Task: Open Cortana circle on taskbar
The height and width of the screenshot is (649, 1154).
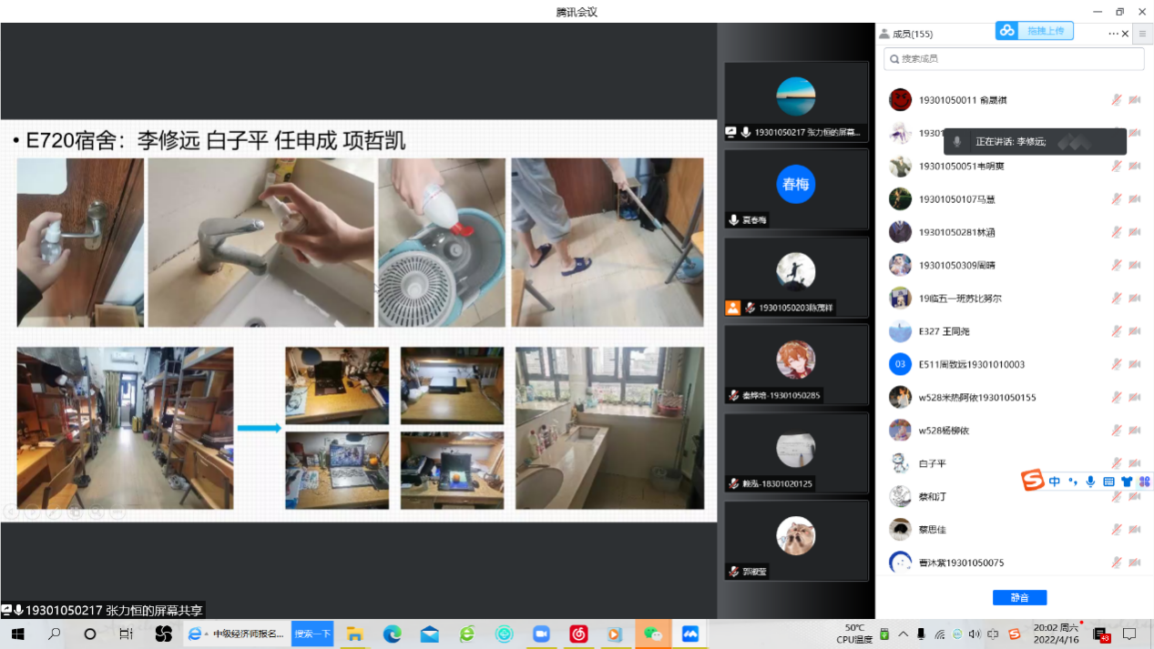Action: pos(90,634)
